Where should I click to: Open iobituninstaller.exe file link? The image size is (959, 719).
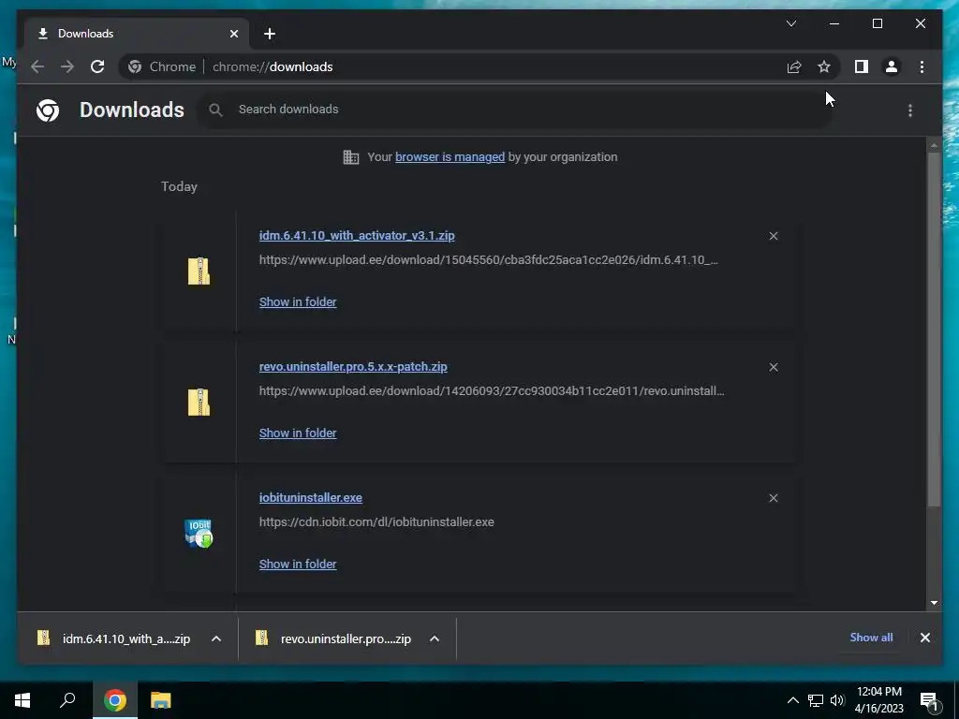310,498
